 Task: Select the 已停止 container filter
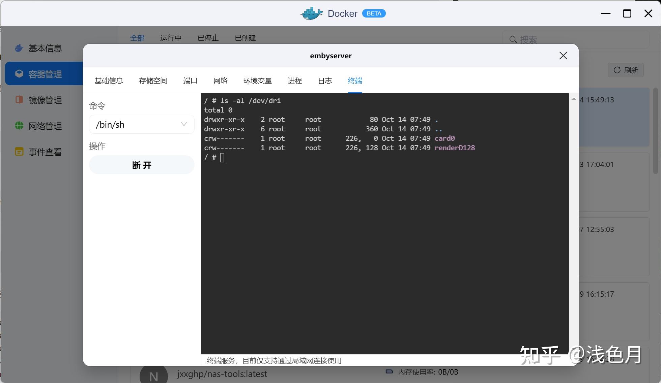coord(208,38)
